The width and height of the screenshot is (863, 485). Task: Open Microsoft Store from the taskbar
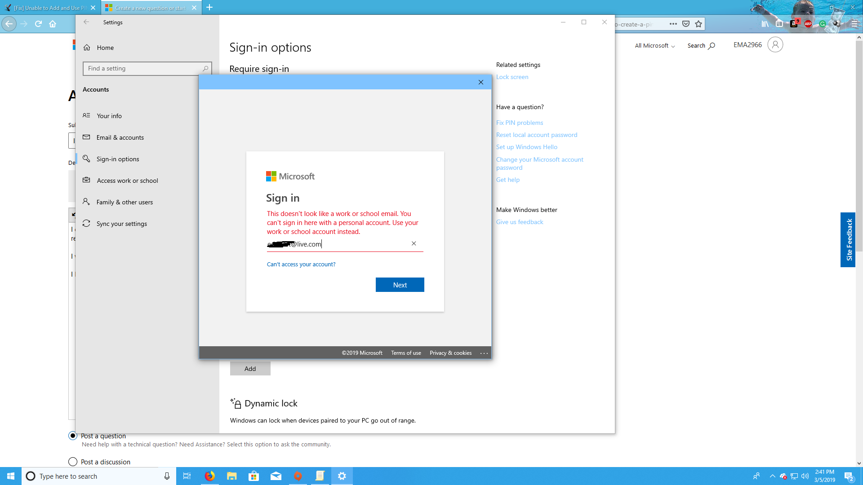pos(254,476)
